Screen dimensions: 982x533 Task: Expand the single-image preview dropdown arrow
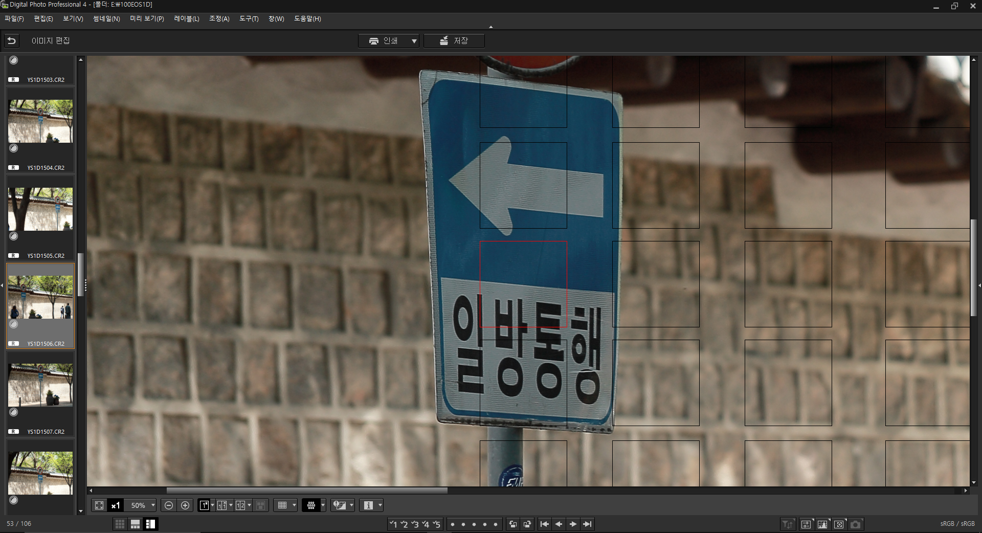[x=212, y=505]
